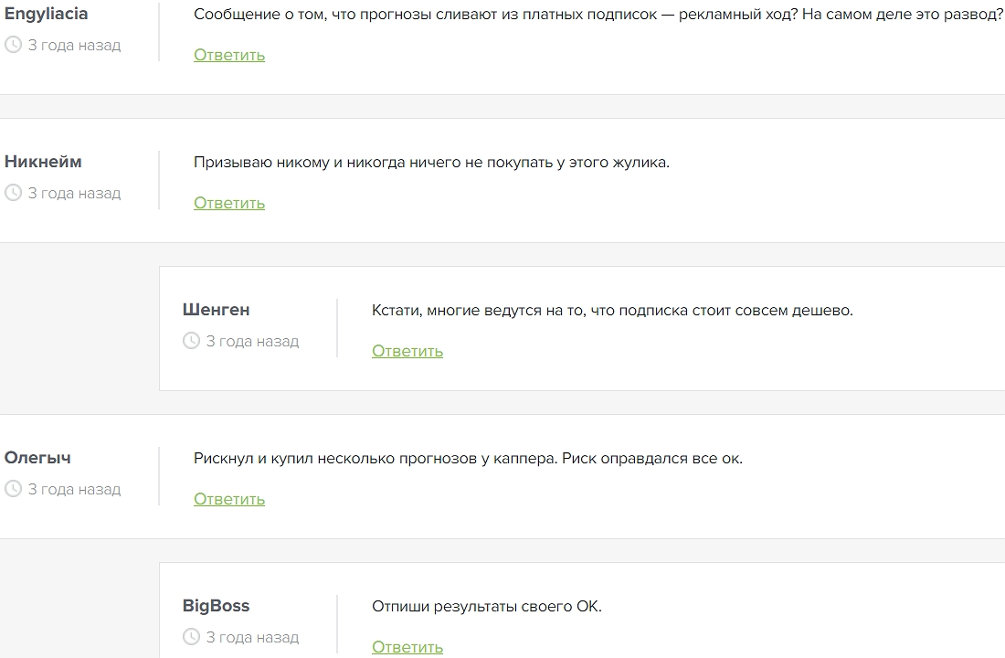Click the username BigBoss
This screenshot has height=658, width=1005.
[215, 606]
